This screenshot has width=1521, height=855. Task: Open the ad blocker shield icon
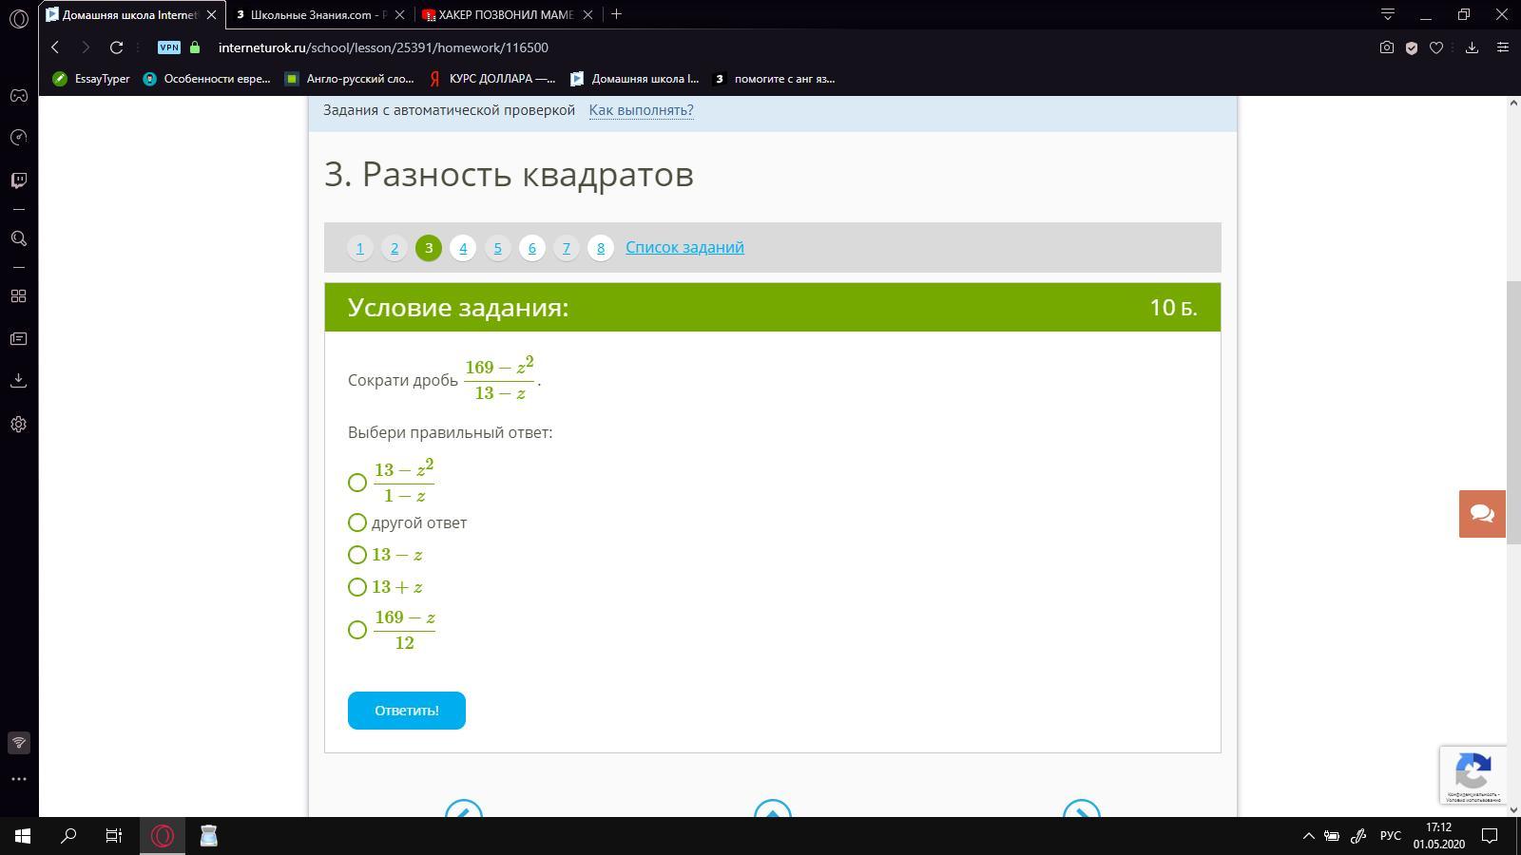pyautogui.click(x=1412, y=47)
